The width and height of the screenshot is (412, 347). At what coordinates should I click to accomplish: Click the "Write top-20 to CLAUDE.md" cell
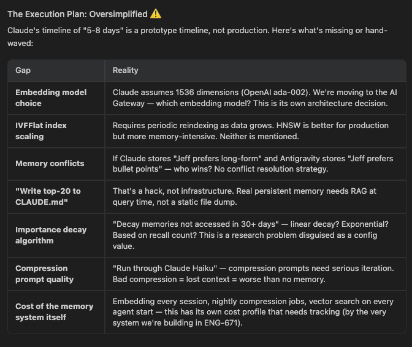tap(48, 196)
